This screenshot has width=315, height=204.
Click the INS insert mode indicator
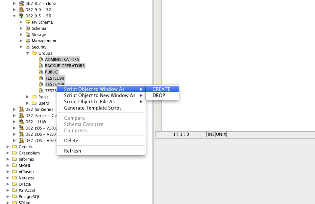[x=211, y=134]
